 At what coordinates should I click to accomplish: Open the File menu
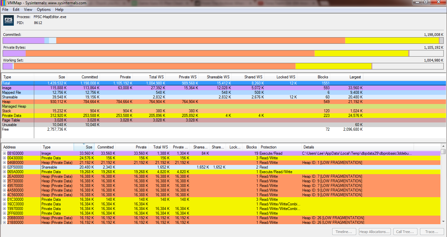pos(5,10)
